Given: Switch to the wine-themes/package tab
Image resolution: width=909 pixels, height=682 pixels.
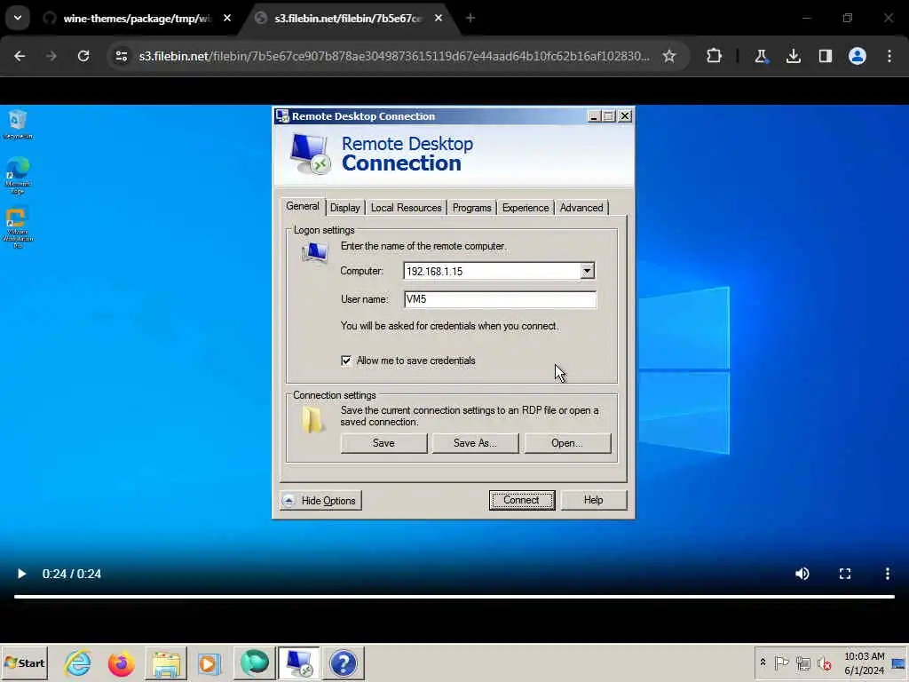Looking at the screenshot, I should pos(138,19).
